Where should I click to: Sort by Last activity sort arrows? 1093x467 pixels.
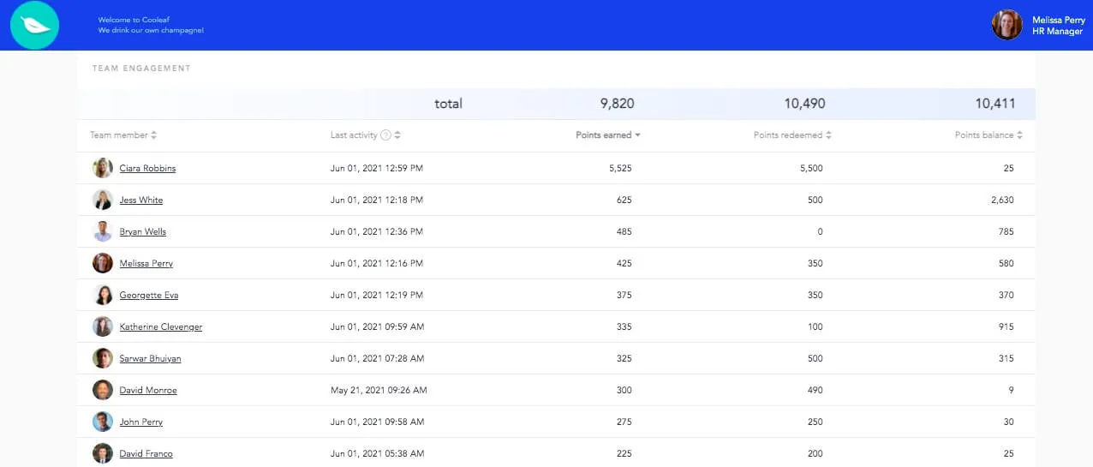click(397, 135)
